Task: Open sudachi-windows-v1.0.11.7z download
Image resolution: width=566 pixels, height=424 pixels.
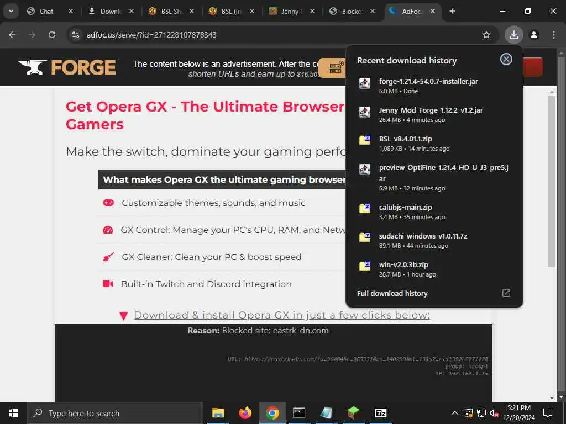Action: point(434,241)
